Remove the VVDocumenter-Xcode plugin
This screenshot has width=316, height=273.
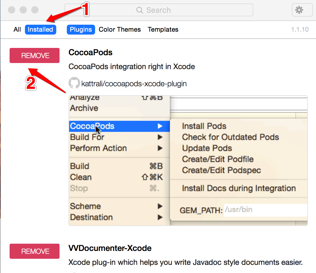pos(35,251)
